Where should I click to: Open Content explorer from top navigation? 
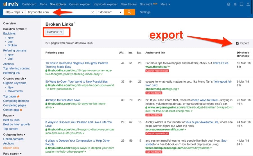80,4
